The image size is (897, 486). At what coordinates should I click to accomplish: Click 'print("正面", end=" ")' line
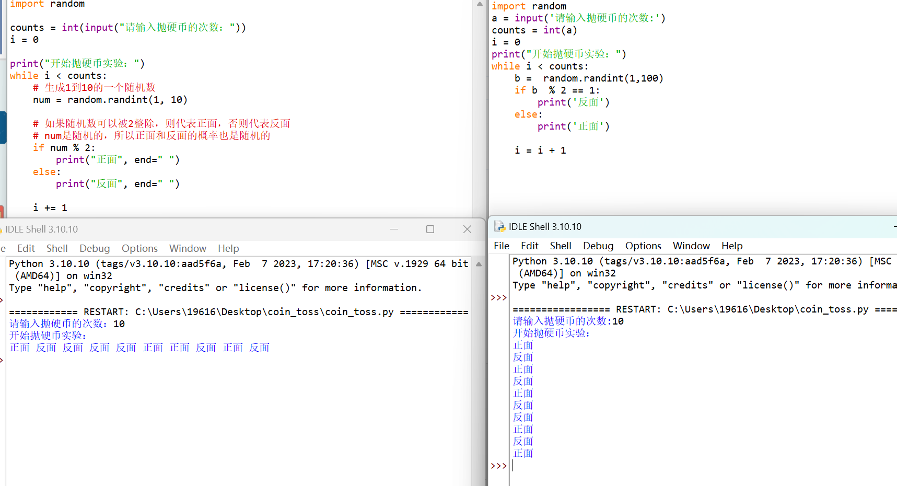click(x=118, y=160)
